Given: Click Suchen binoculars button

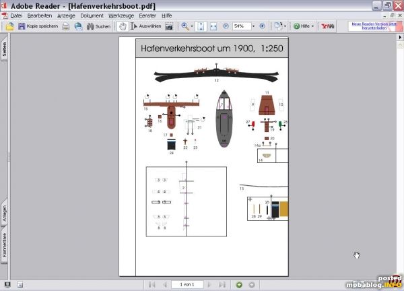Looking at the screenshot, I should click(x=98, y=26).
